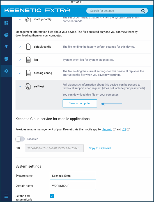Click the System name input field
The height and width of the screenshot is (202, 154).
[x=73, y=176]
